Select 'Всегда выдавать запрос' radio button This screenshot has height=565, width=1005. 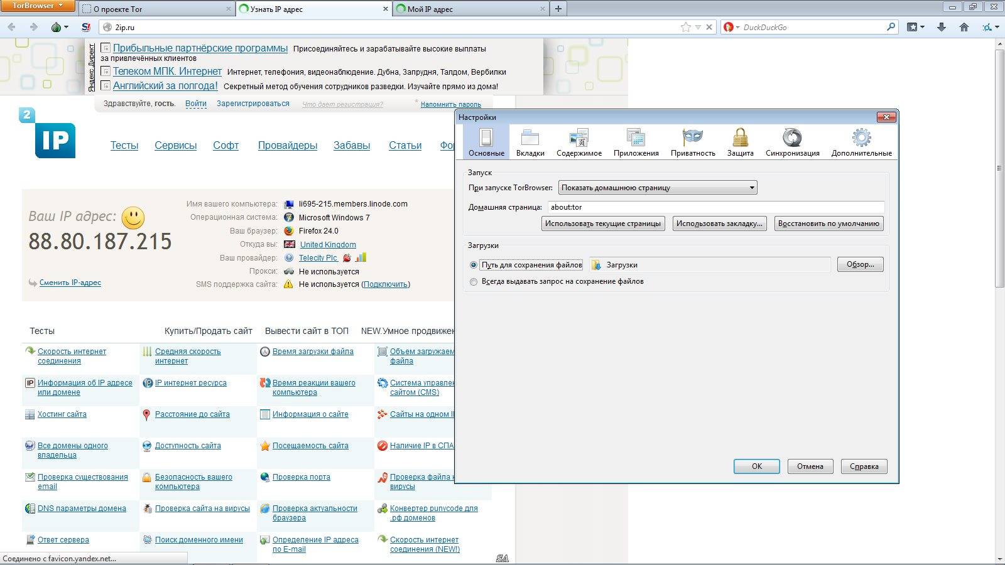tap(474, 282)
